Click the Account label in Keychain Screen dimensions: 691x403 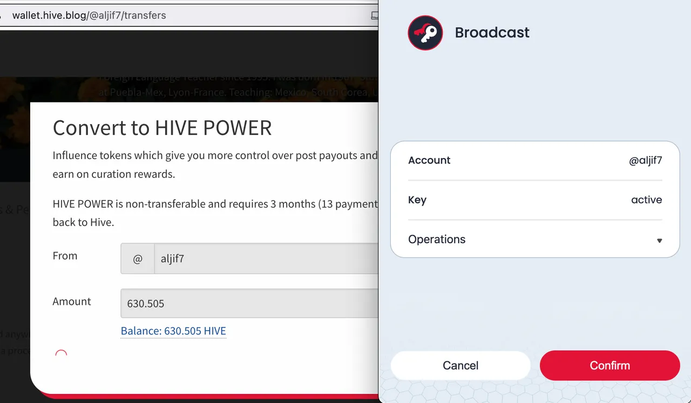[429, 160]
